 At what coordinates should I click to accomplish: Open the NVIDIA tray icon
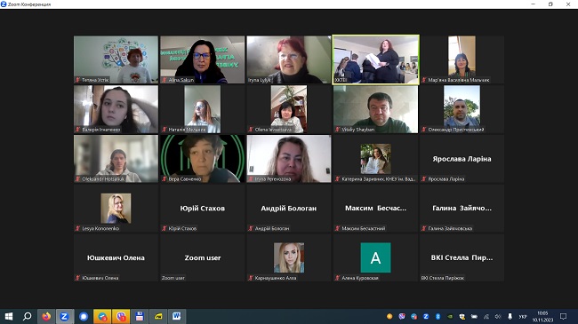click(x=450, y=316)
